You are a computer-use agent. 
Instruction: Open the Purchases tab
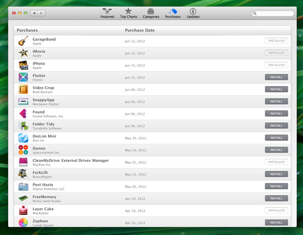(173, 13)
